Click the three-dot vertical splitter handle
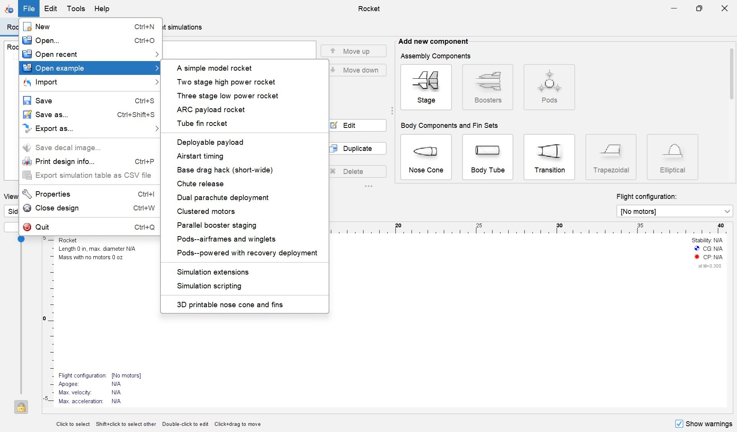737x432 pixels. 392,111
